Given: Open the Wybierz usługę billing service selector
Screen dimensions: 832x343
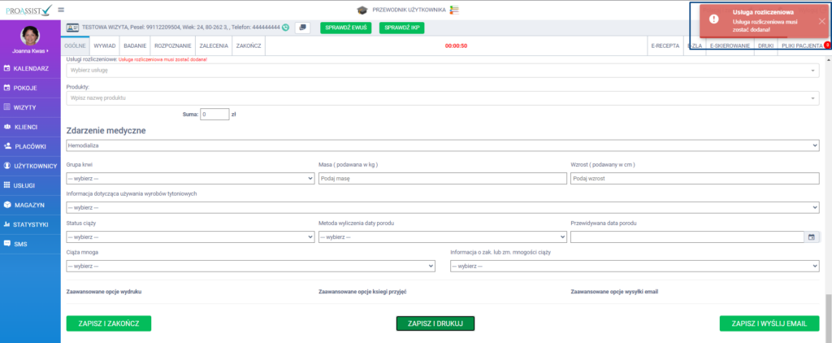Looking at the screenshot, I should pyautogui.click(x=442, y=70).
